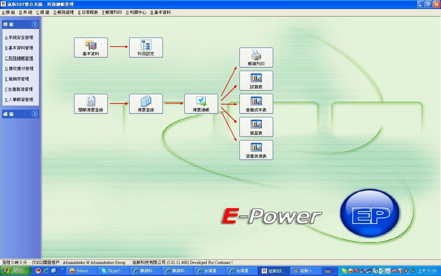This screenshot has width=441, height=276.
Task: Open the C 視窗 menu
Action: tap(43, 12)
